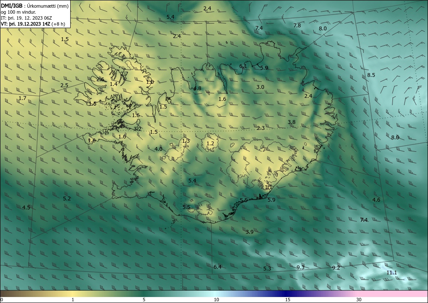Click the 9.3 value on the map
This screenshot has width=428, height=303.
point(300,267)
